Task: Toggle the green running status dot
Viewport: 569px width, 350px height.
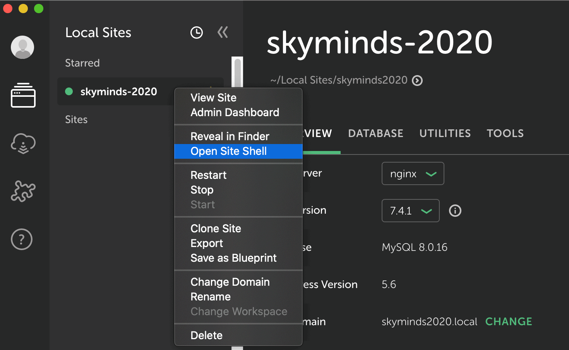Action: [x=69, y=91]
